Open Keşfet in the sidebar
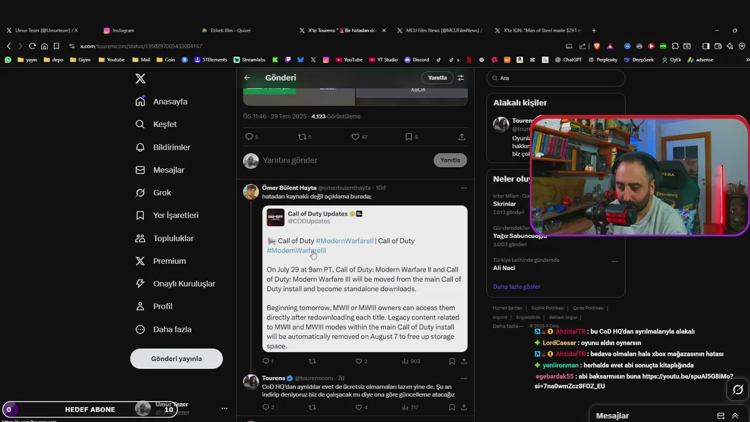Image resolution: width=750 pixels, height=422 pixels. tap(156, 124)
